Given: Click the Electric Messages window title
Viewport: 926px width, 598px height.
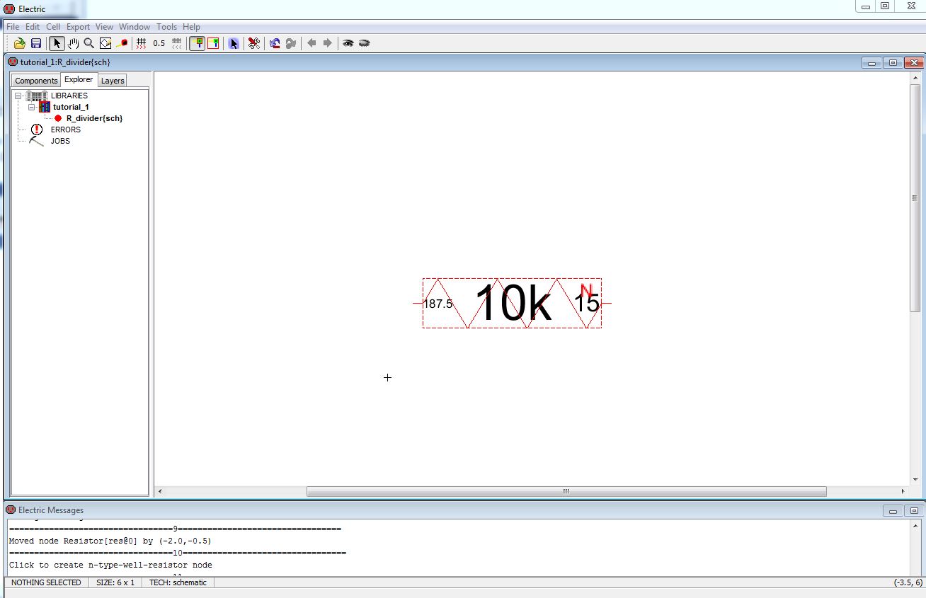Looking at the screenshot, I should tap(51, 510).
